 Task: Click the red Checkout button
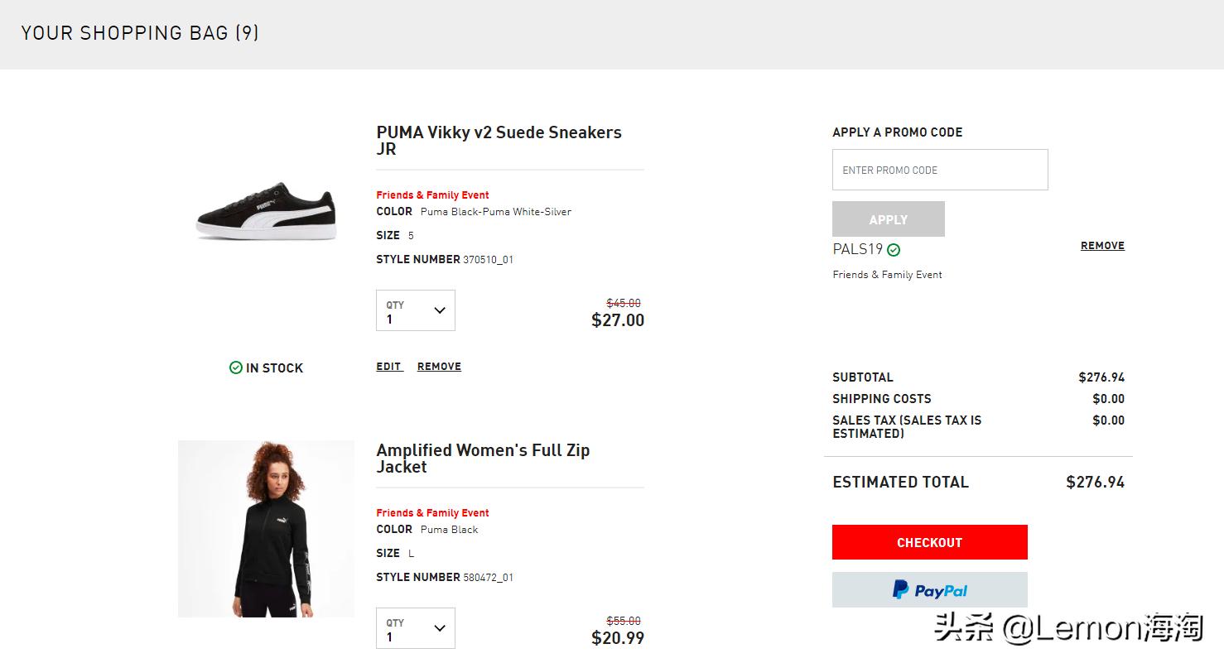coord(929,542)
